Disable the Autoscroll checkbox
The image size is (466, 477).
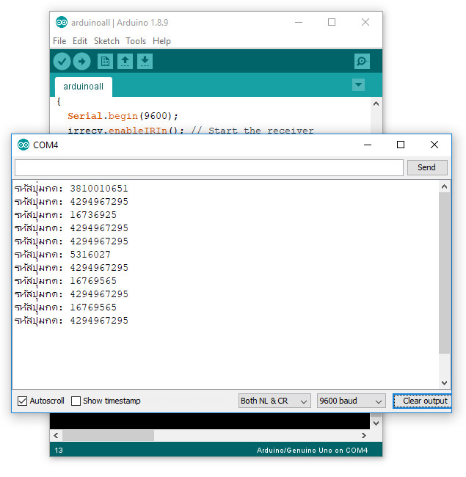point(22,401)
